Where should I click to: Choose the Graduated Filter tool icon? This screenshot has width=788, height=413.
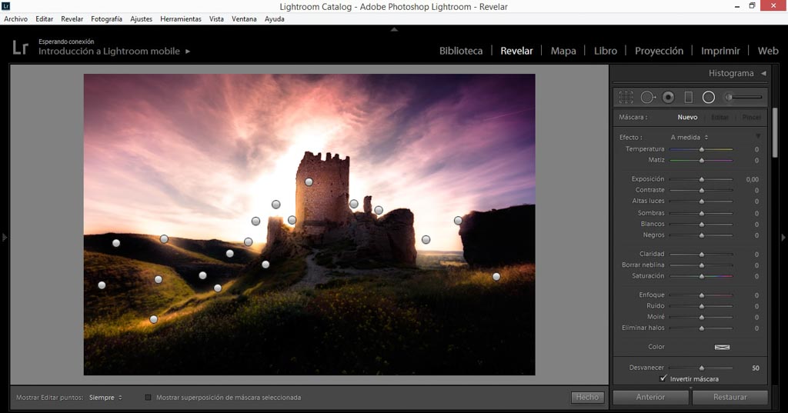click(689, 97)
